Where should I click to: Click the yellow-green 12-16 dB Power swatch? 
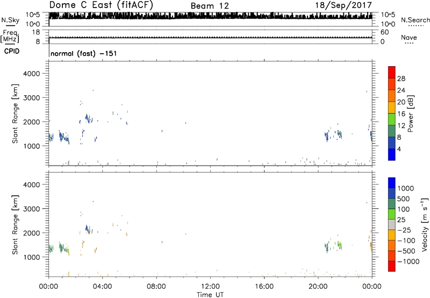[x=392, y=119]
